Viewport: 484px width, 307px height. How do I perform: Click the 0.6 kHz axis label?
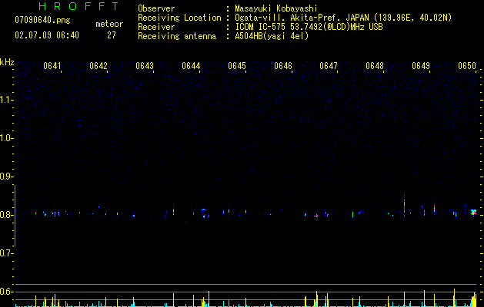pos(6,292)
